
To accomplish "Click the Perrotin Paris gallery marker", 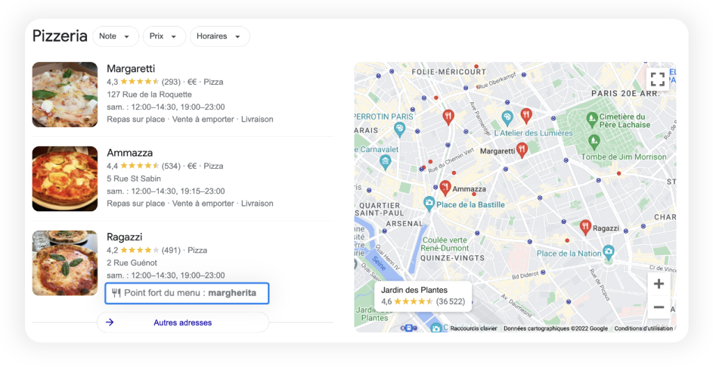I will (x=400, y=129).
